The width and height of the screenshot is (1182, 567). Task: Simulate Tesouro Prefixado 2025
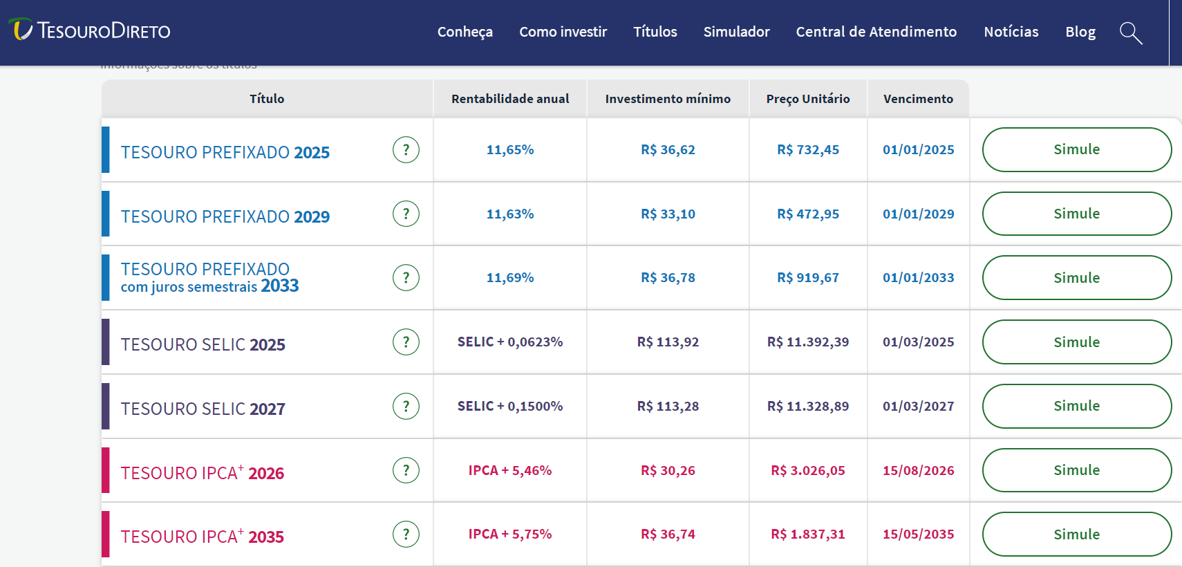coord(1077,149)
